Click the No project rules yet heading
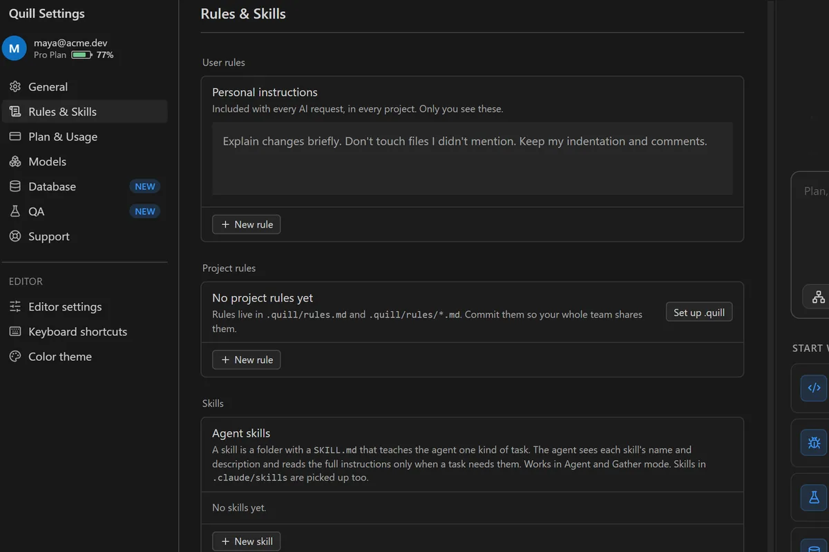Image resolution: width=829 pixels, height=552 pixels. pyautogui.click(x=263, y=298)
